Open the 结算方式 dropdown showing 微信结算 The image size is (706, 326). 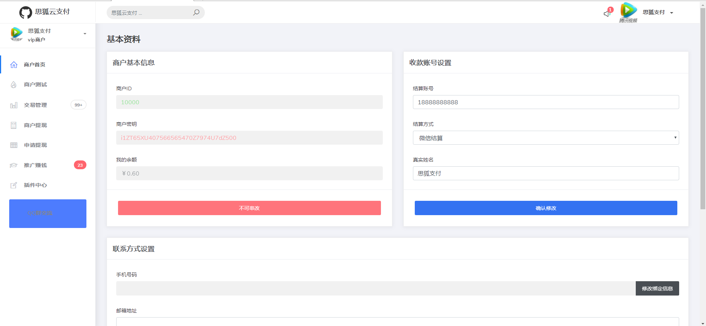point(546,138)
